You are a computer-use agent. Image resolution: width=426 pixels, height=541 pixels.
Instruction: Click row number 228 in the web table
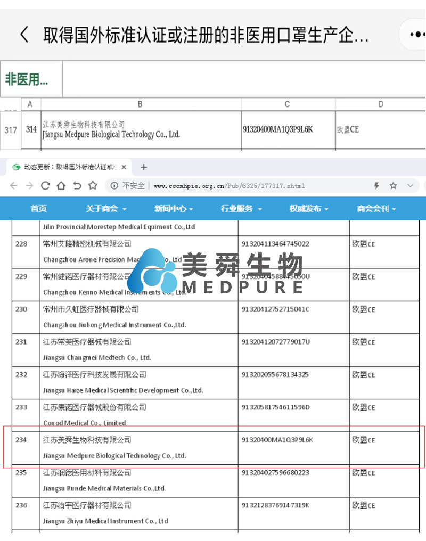(21, 244)
